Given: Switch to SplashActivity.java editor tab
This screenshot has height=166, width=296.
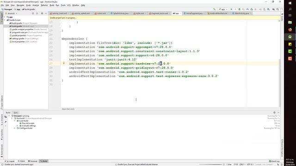Looking at the screenshot, I should (x=120, y=13).
